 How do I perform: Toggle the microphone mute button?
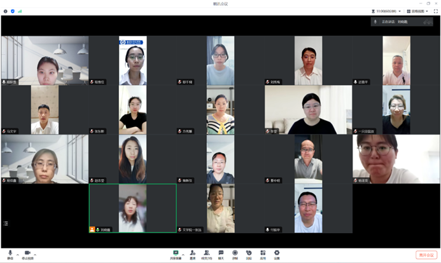[x=10, y=253]
